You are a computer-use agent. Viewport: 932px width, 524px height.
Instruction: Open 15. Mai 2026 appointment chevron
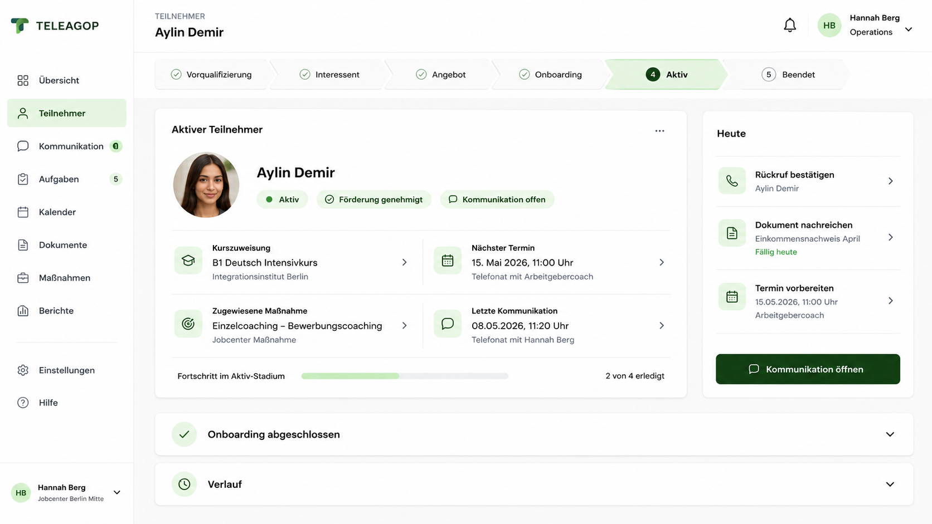tap(662, 262)
